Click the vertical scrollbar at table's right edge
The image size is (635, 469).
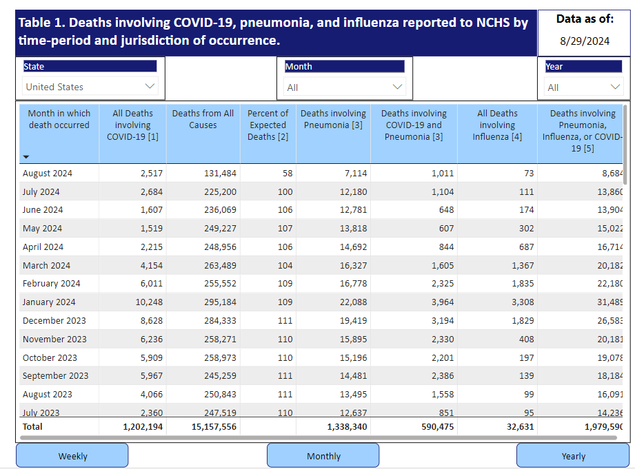[625, 144]
